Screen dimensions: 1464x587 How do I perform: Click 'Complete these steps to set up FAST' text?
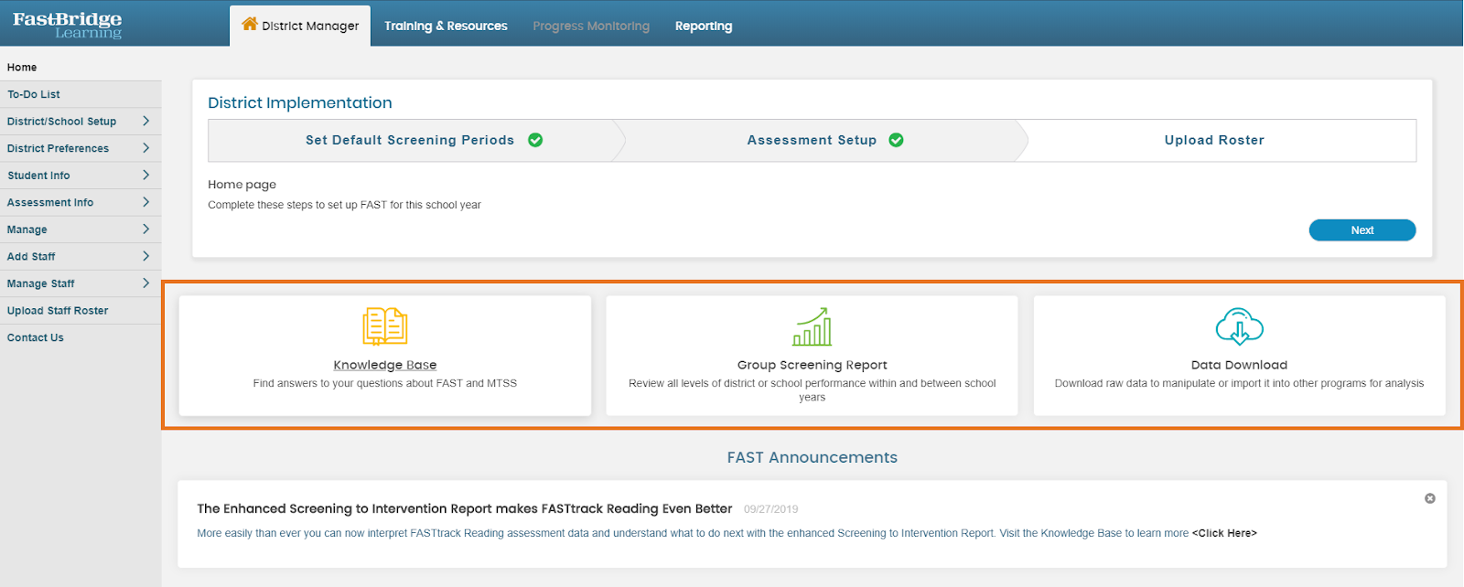pyautogui.click(x=344, y=205)
